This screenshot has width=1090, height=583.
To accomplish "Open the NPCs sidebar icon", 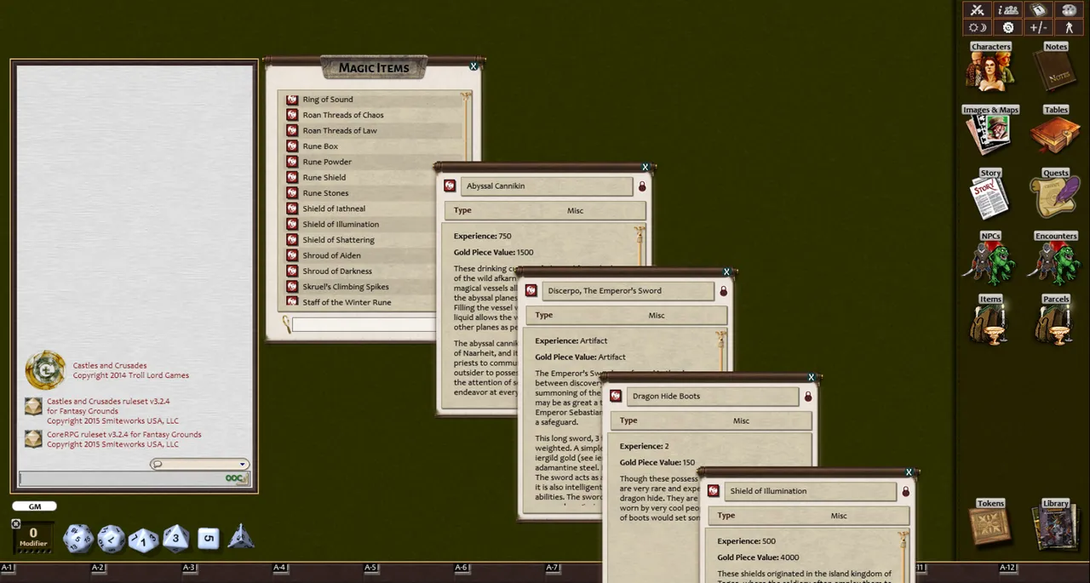I will point(990,256).
